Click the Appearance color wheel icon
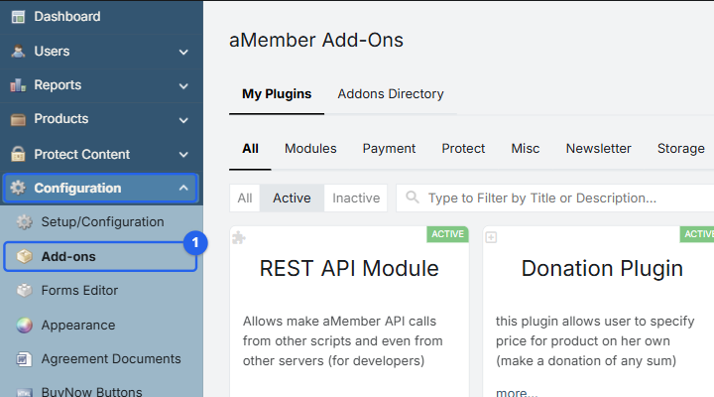The width and height of the screenshot is (714, 397). coord(25,325)
